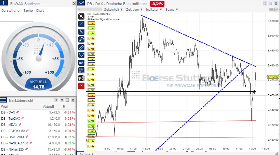Select the DB - TecDAX row
The image size is (280, 155).
click(38, 118)
